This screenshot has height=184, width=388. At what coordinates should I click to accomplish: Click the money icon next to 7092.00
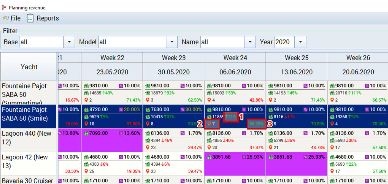(x=86, y=133)
